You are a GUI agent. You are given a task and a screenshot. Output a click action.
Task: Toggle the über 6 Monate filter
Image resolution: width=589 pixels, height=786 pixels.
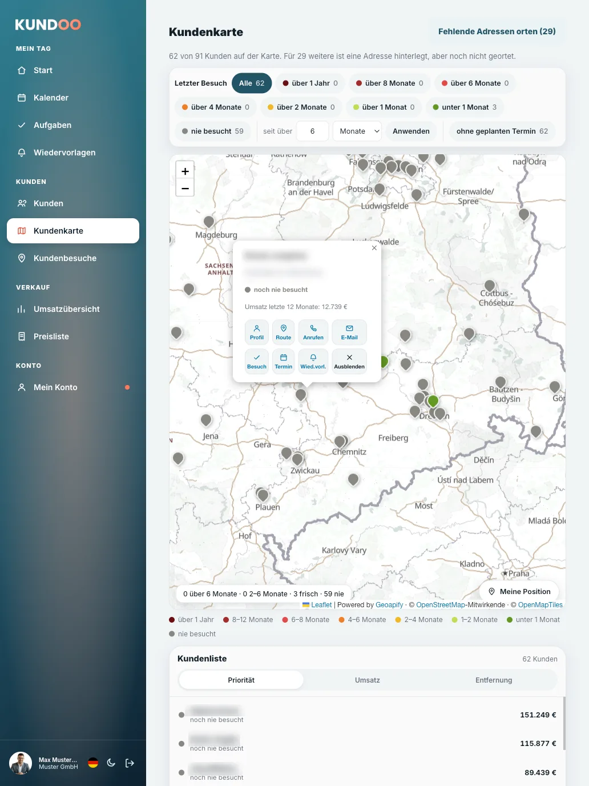tap(475, 83)
